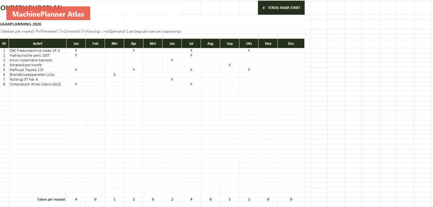This screenshot has height=207, width=433.
Task: Select the Okt total '2' in Taken per maand
Action: pos(249,199)
